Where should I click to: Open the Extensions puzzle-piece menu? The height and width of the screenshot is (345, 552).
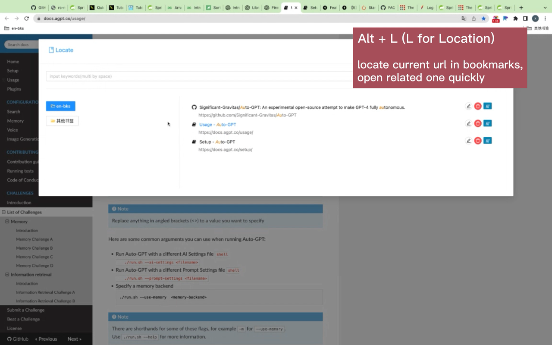click(x=515, y=19)
